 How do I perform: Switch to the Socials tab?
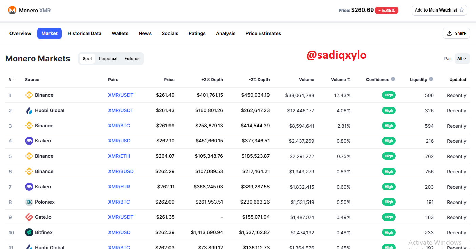coord(170,33)
